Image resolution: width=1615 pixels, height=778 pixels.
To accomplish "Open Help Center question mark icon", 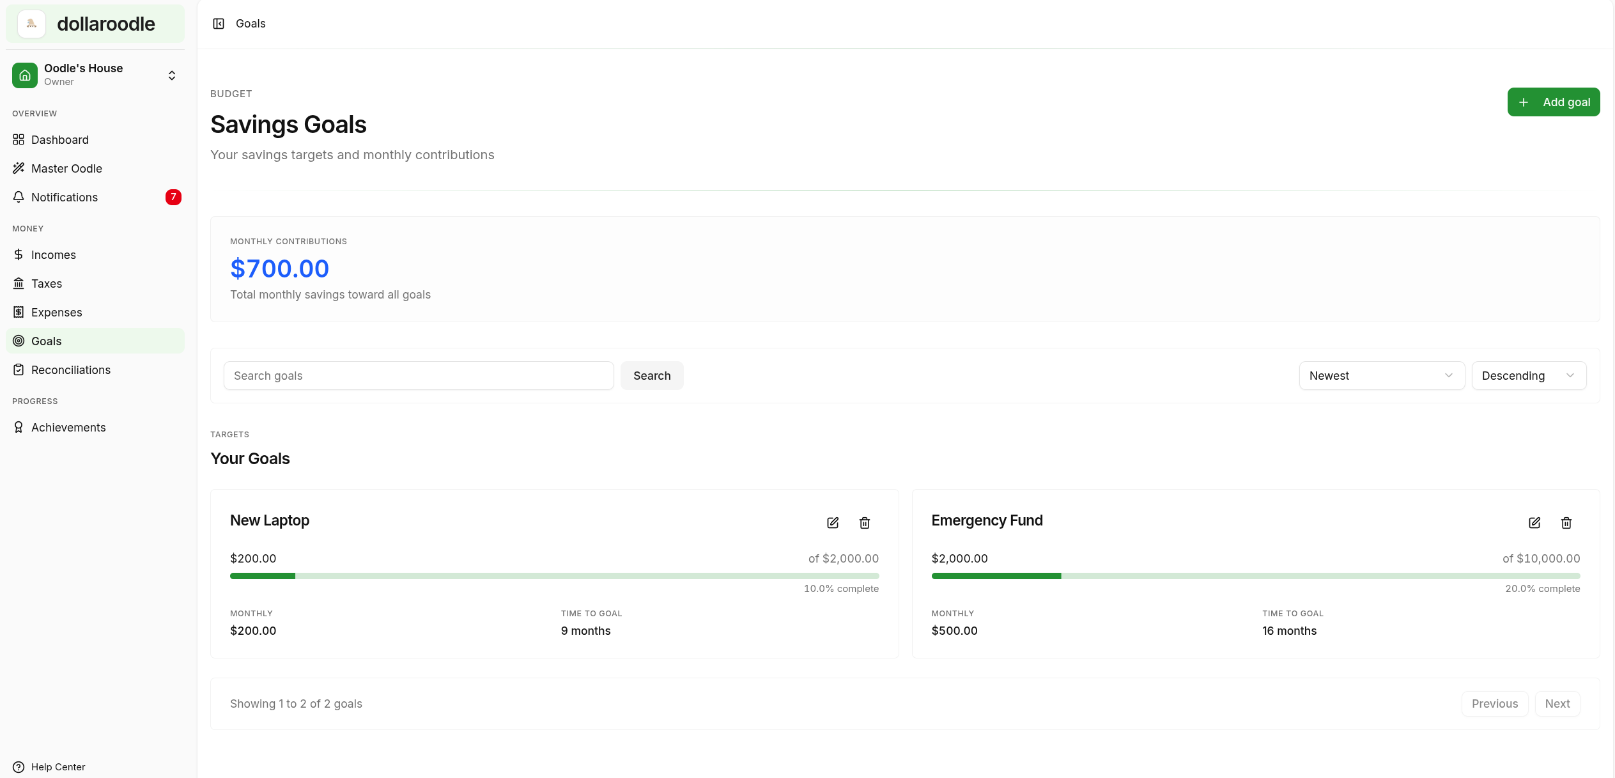I will [19, 766].
